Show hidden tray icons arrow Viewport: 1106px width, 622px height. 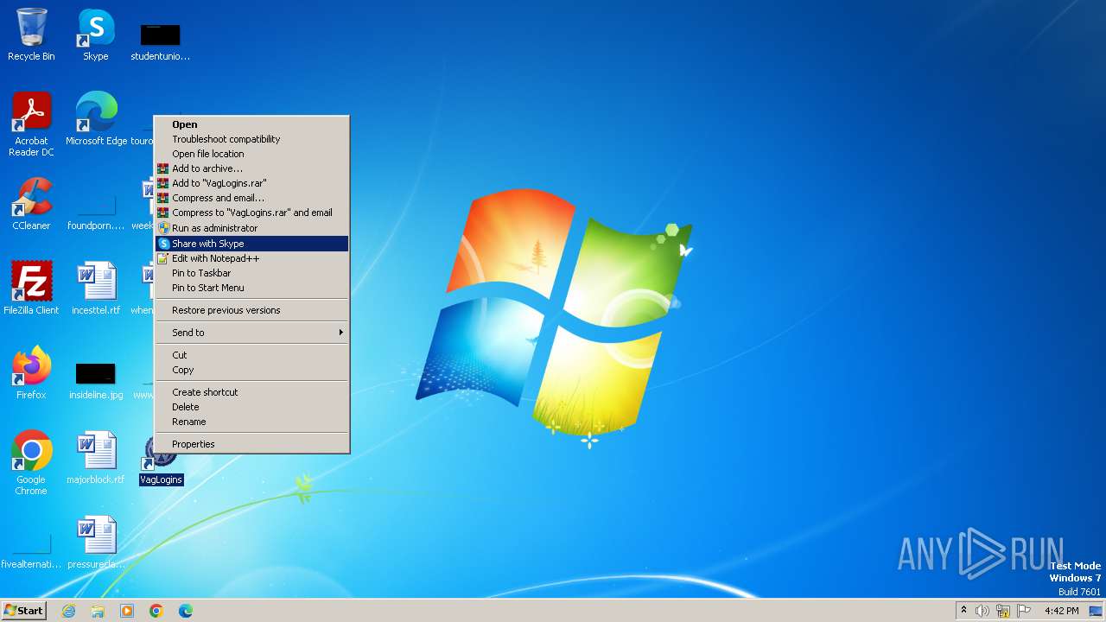[963, 610]
